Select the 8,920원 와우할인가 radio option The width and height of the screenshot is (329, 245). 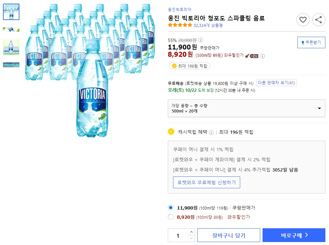171,217
